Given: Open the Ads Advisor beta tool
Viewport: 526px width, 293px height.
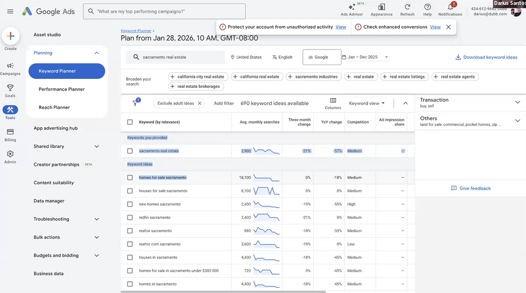Looking at the screenshot, I should point(352,10).
